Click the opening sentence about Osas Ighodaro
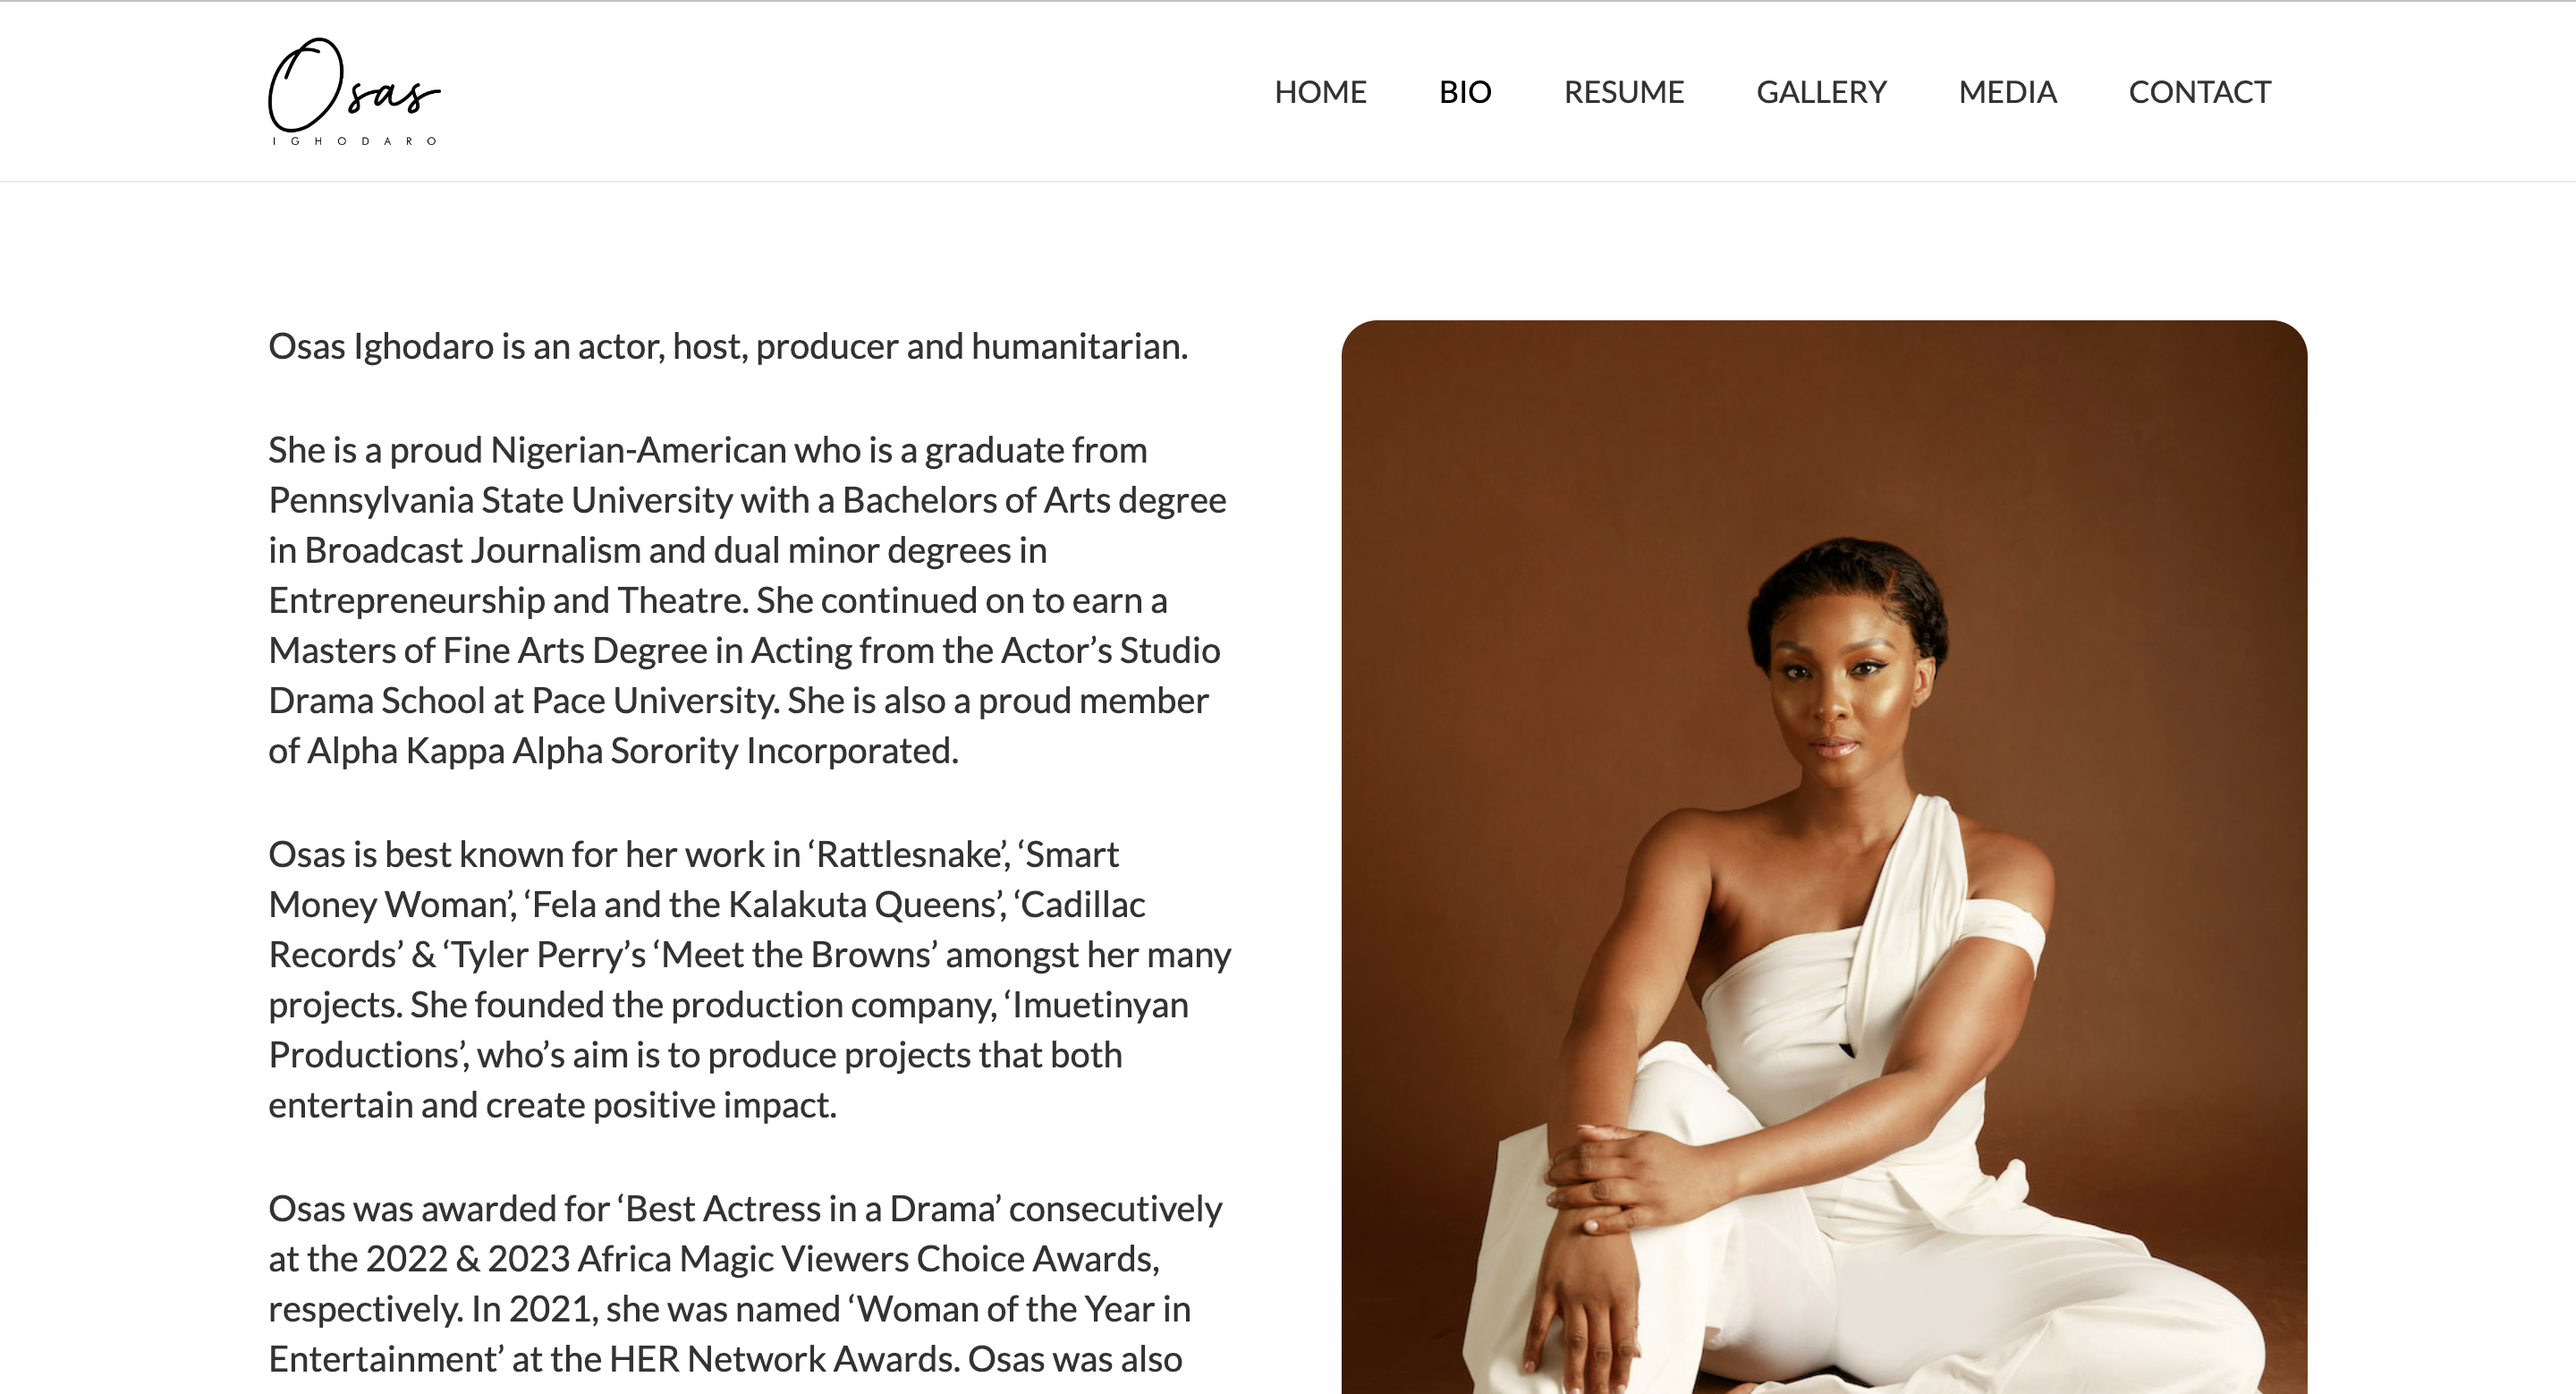This screenshot has height=1394, width=2576. pyautogui.click(x=728, y=346)
